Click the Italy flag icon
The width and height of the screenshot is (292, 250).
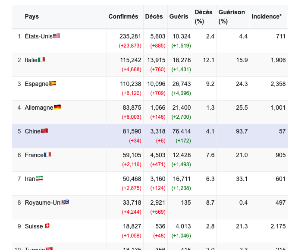(x=41, y=60)
